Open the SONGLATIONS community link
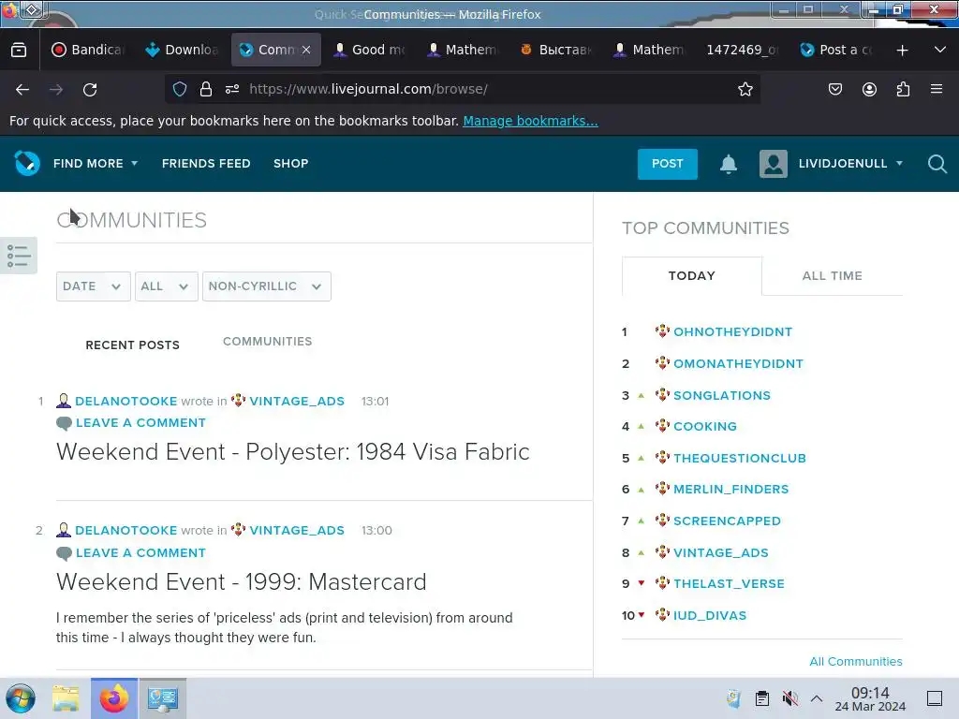The width and height of the screenshot is (959, 719). [722, 396]
